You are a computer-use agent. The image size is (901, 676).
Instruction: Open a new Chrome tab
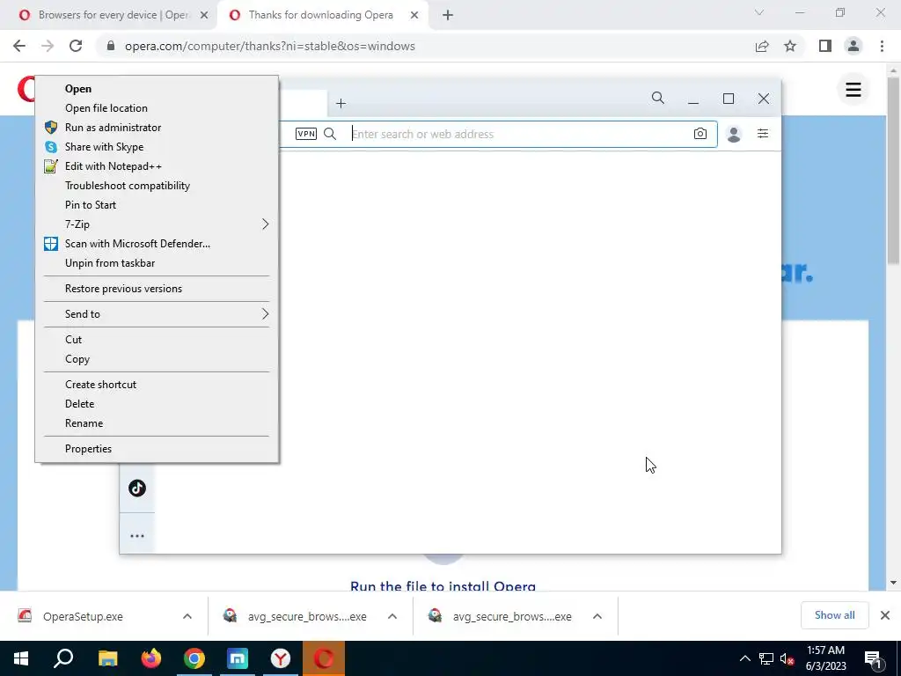448,15
